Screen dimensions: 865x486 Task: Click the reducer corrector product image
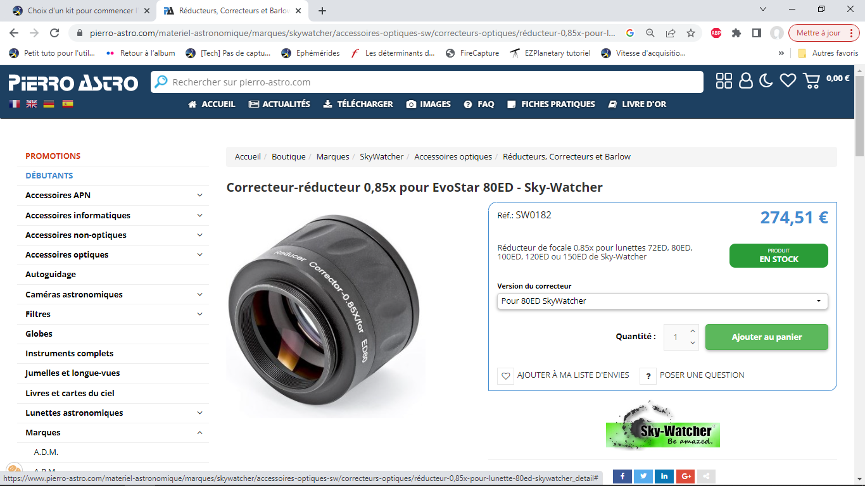pos(323,310)
